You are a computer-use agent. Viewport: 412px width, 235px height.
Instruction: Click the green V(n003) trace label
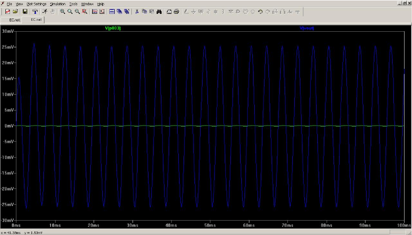coord(113,28)
